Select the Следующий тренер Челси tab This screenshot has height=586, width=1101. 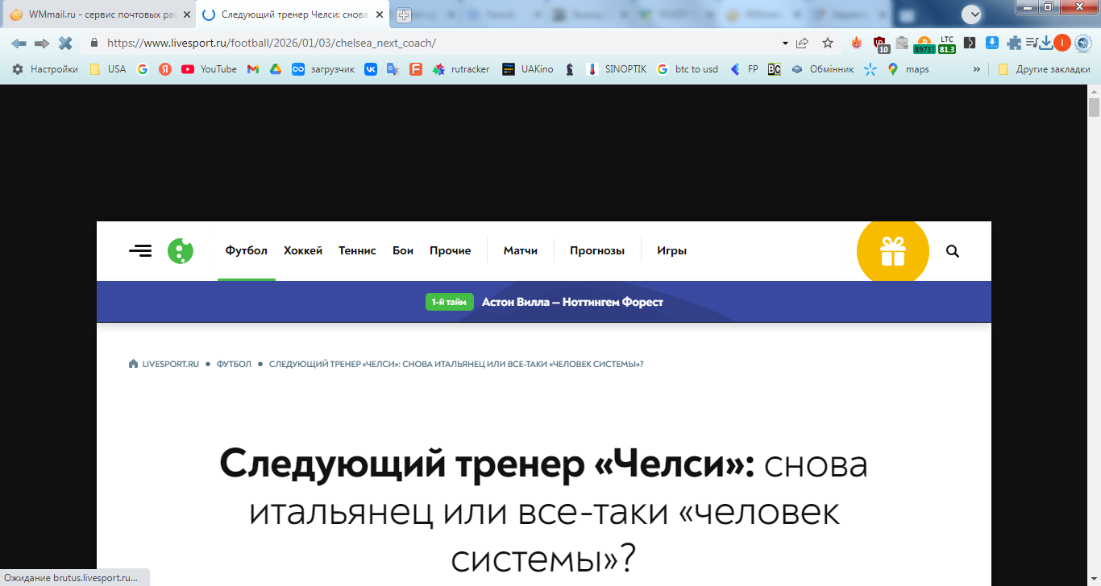(293, 14)
